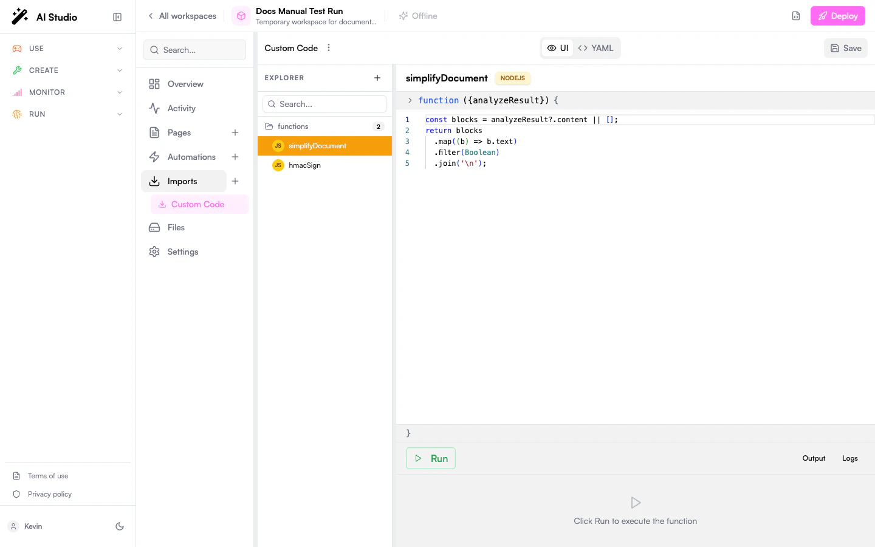The height and width of the screenshot is (547, 875).
Task: Select the hmacSign function
Action: [x=324, y=165]
